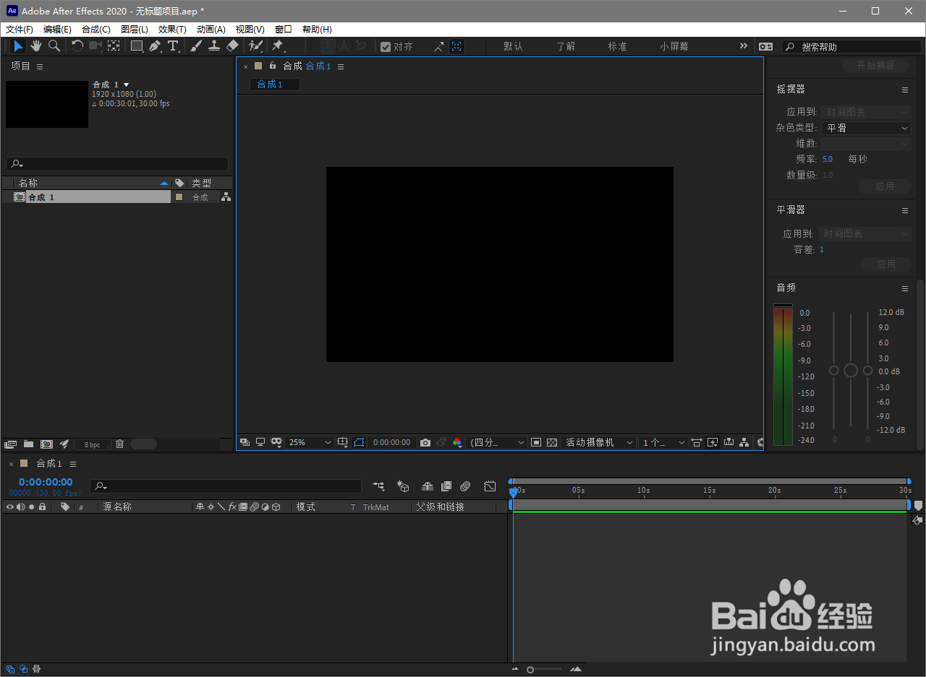Image resolution: width=926 pixels, height=677 pixels.
Task: Open the 效果(T) menu
Action: pyautogui.click(x=172, y=30)
